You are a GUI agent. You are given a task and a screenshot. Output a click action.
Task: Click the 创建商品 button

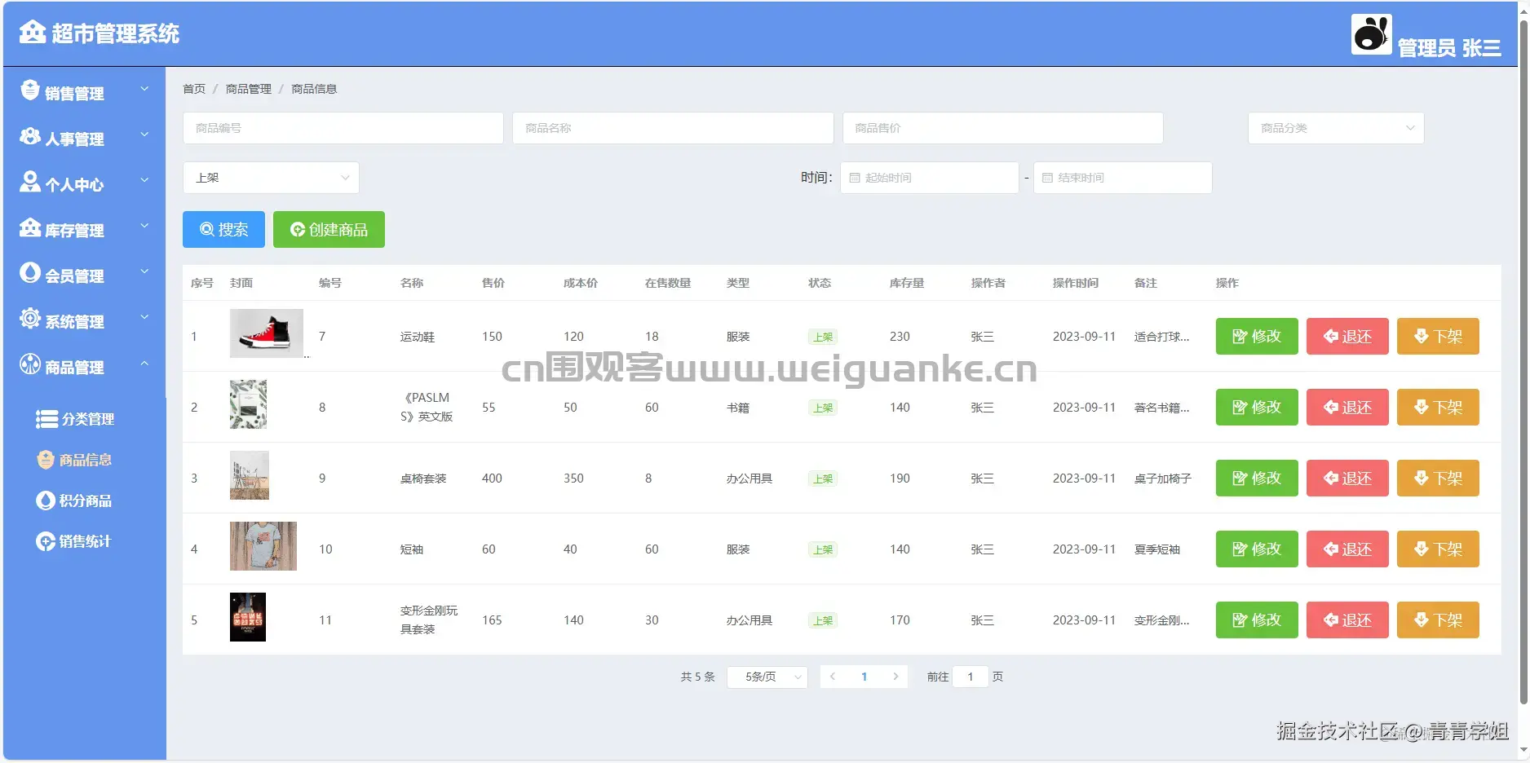329,230
